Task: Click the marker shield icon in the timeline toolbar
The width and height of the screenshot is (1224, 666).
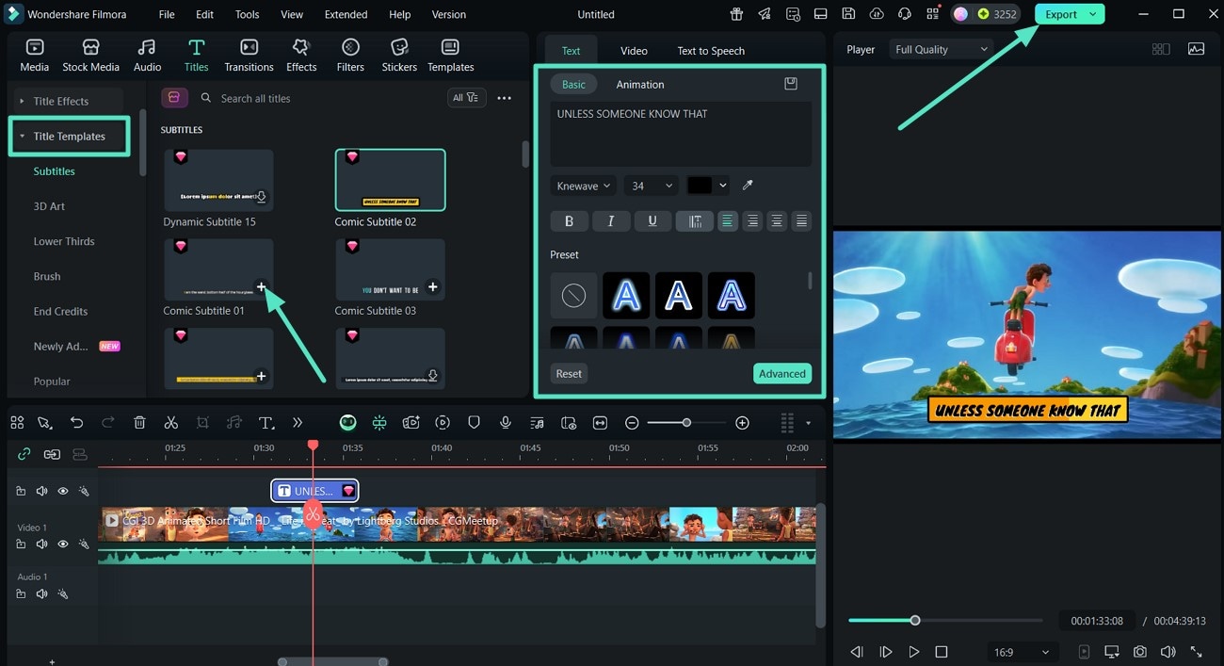Action: coord(474,423)
